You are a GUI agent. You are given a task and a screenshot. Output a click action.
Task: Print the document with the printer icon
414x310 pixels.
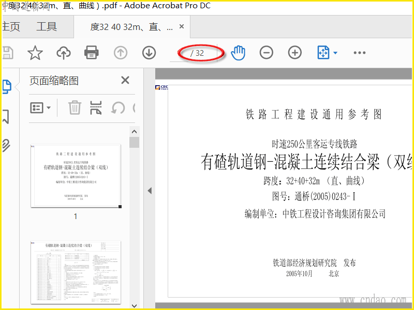[92, 53]
